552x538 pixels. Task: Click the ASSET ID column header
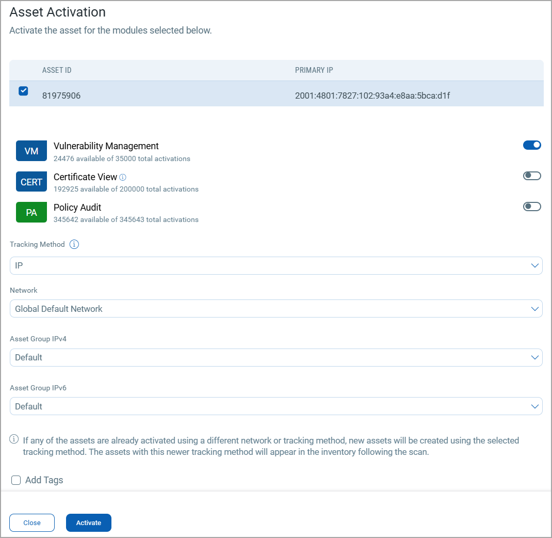click(x=57, y=70)
